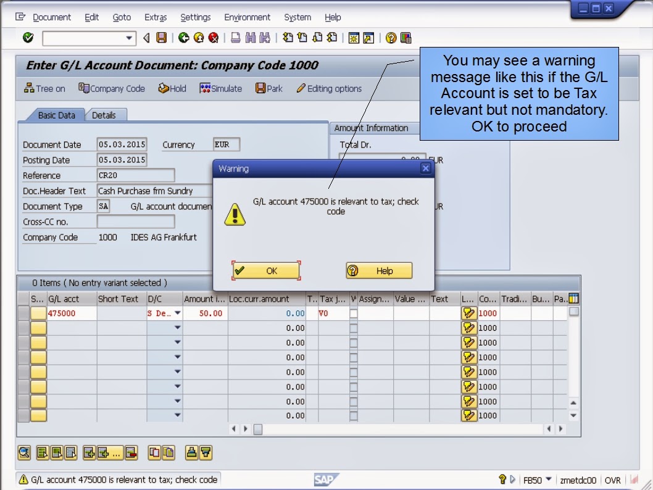Viewport: 653px width, 490px height.
Task: Open Editing options for the document
Action: pyautogui.click(x=329, y=88)
